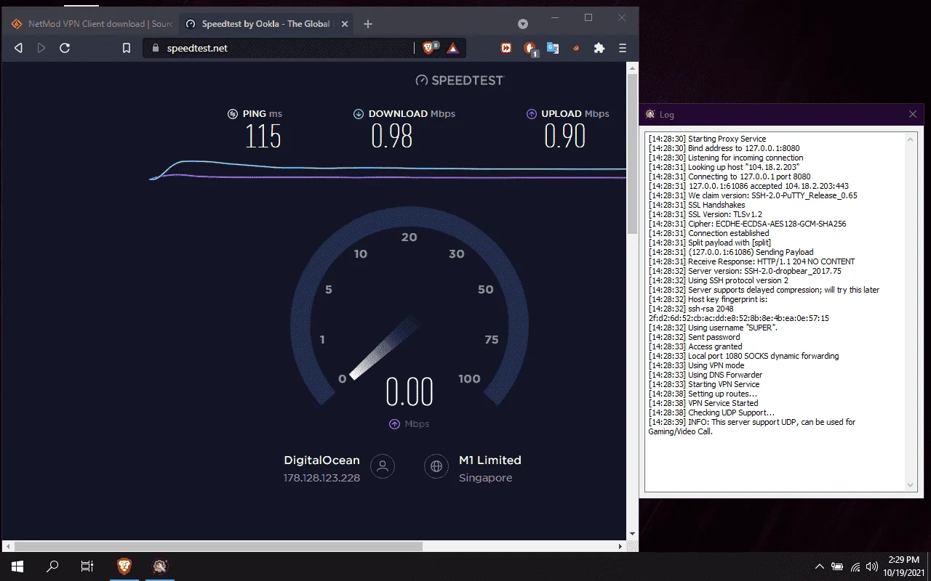The height and width of the screenshot is (581, 931).
Task: Switch to the NetMod VPN Client tab
Action: [x=92, y=24]
